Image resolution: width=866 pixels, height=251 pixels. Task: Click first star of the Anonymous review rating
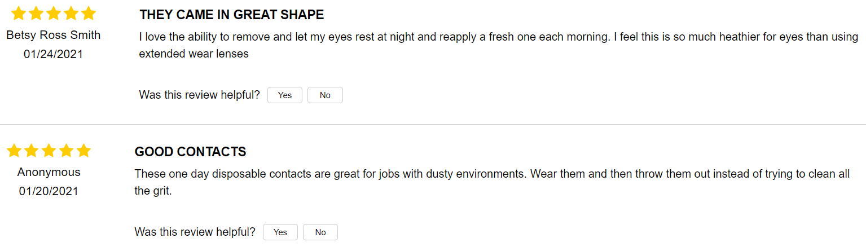coord(14,151)
